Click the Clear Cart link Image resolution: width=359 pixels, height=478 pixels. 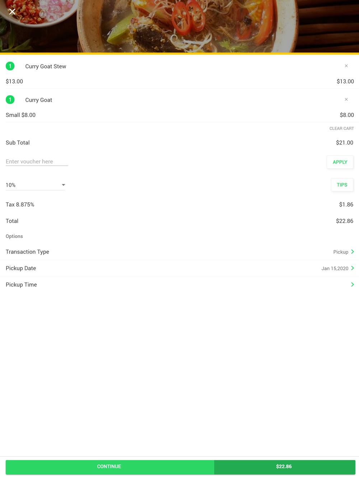coord(341,128)
